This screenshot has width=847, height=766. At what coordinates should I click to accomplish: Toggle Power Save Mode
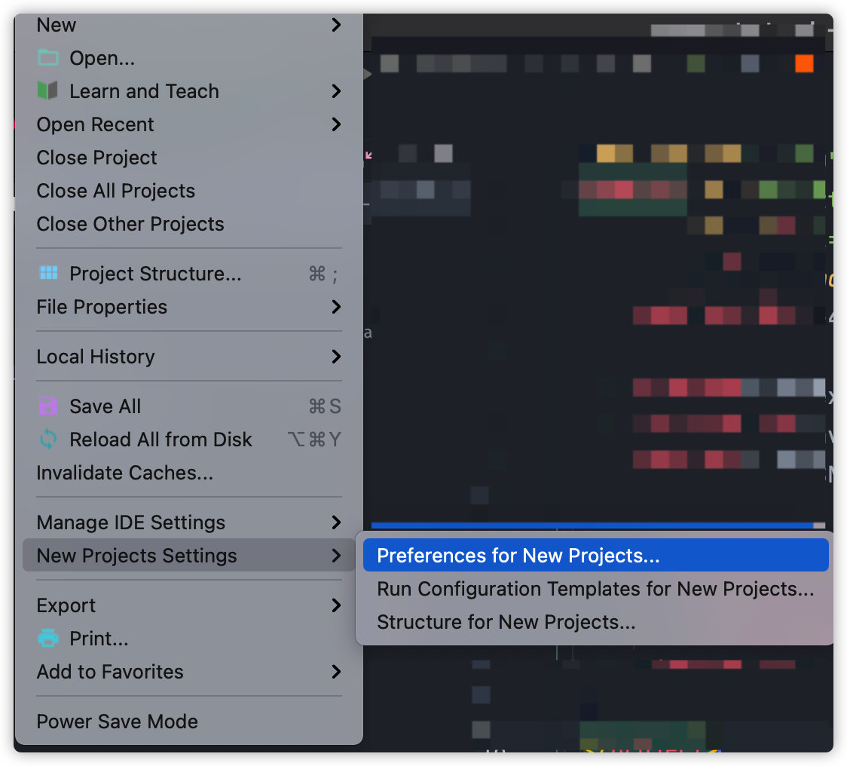(x=118, y=722)
